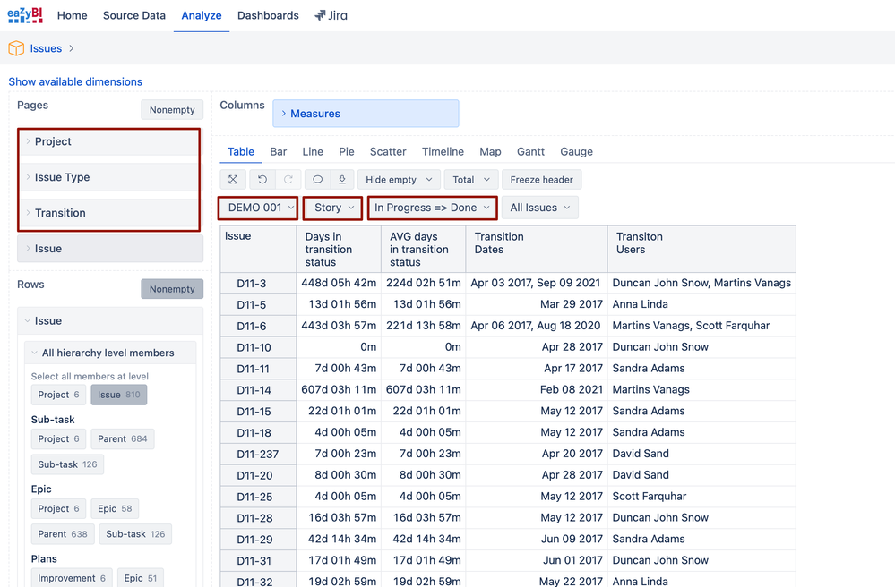The width and height of the screenshot is (895, 587).
Task: Click the undo arrow icon
Action: 262,180
